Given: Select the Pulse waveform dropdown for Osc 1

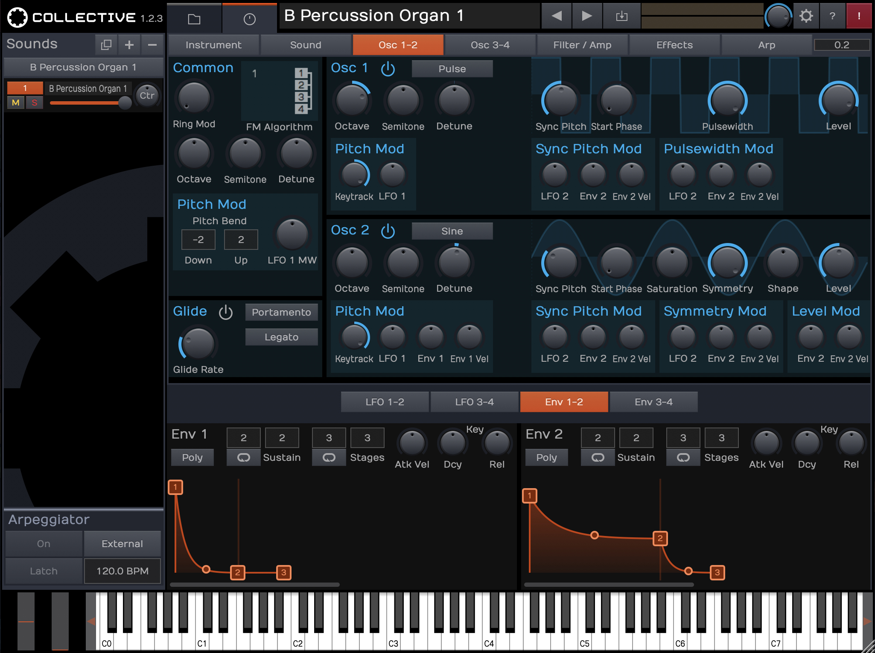Looking at the screenshot, I should 452,68.
